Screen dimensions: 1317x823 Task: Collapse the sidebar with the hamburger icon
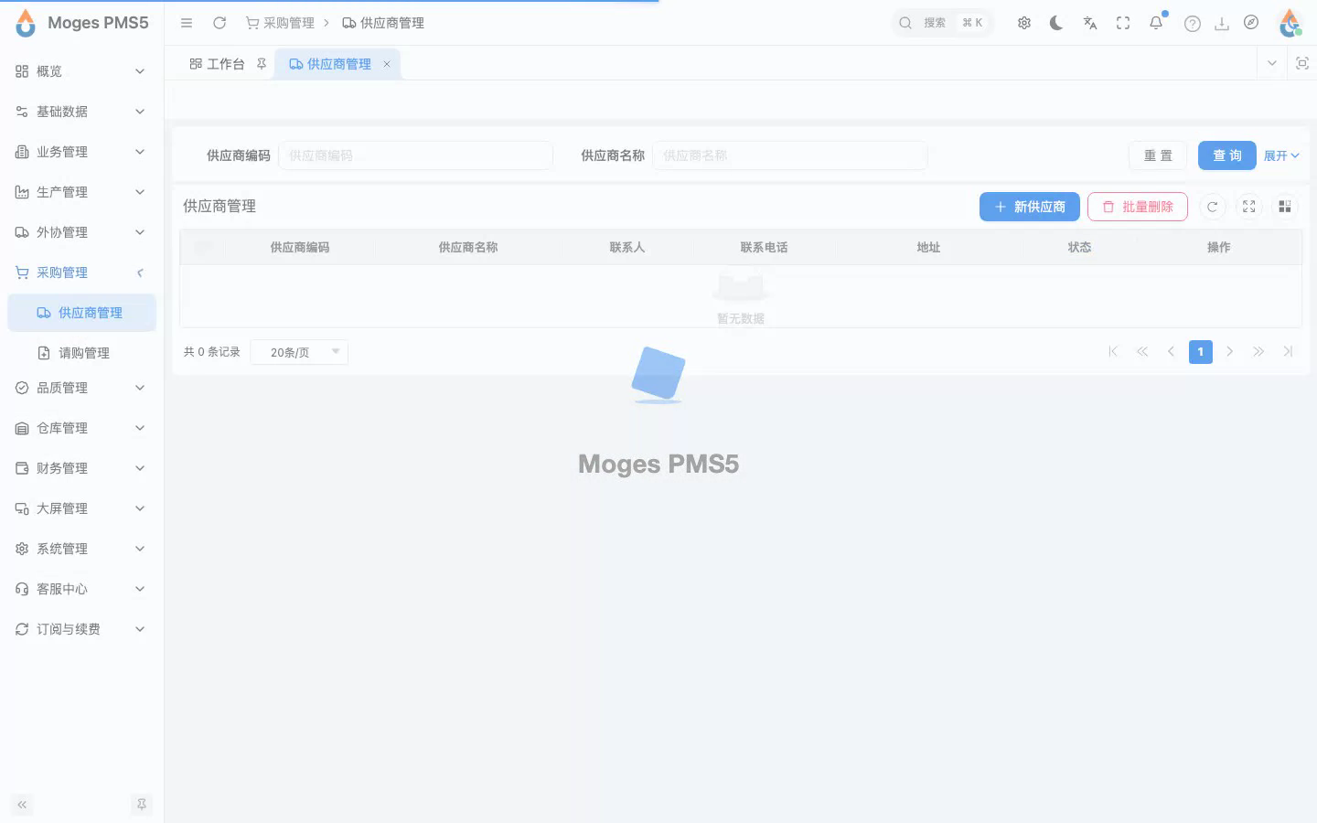(x=187, y=23)
